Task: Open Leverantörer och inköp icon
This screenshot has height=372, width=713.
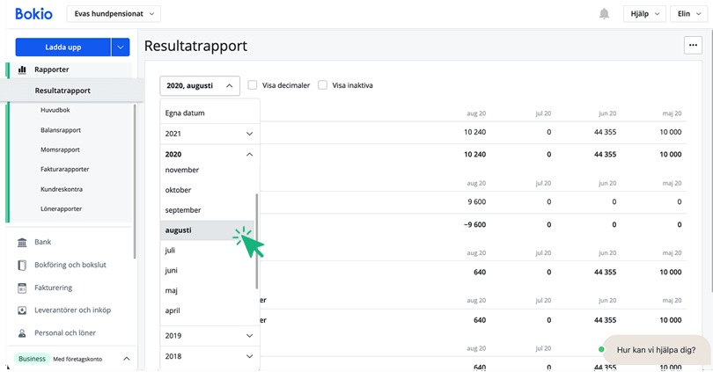Action: [x=22, y=310]
